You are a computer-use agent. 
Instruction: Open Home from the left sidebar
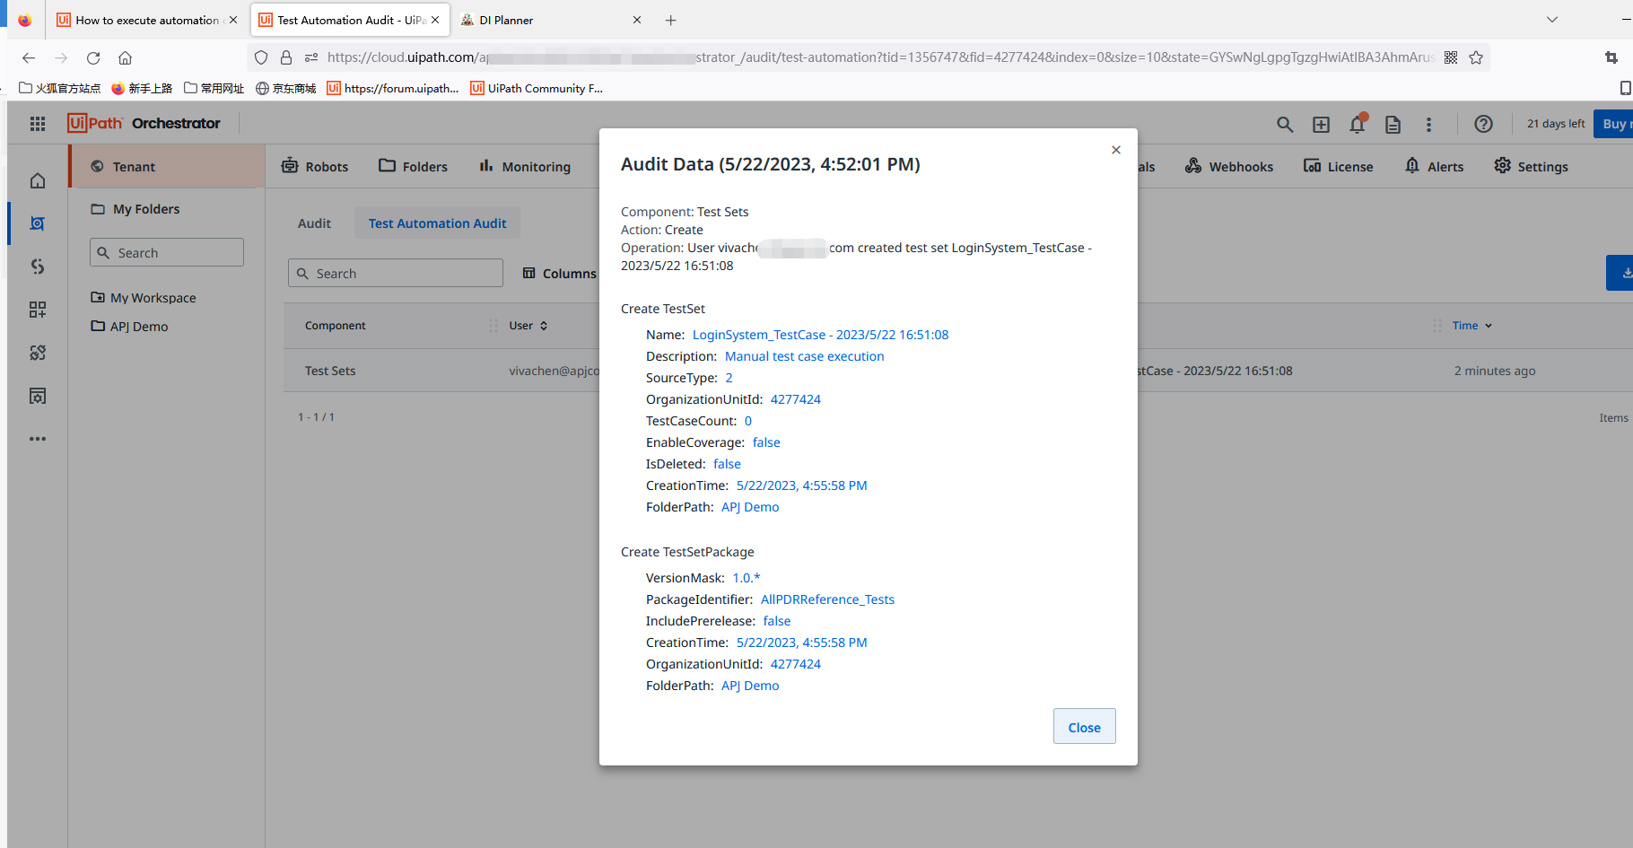coord(38,180)
